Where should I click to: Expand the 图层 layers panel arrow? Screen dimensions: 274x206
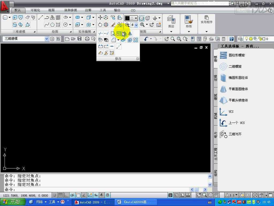[x=171, y=32]
